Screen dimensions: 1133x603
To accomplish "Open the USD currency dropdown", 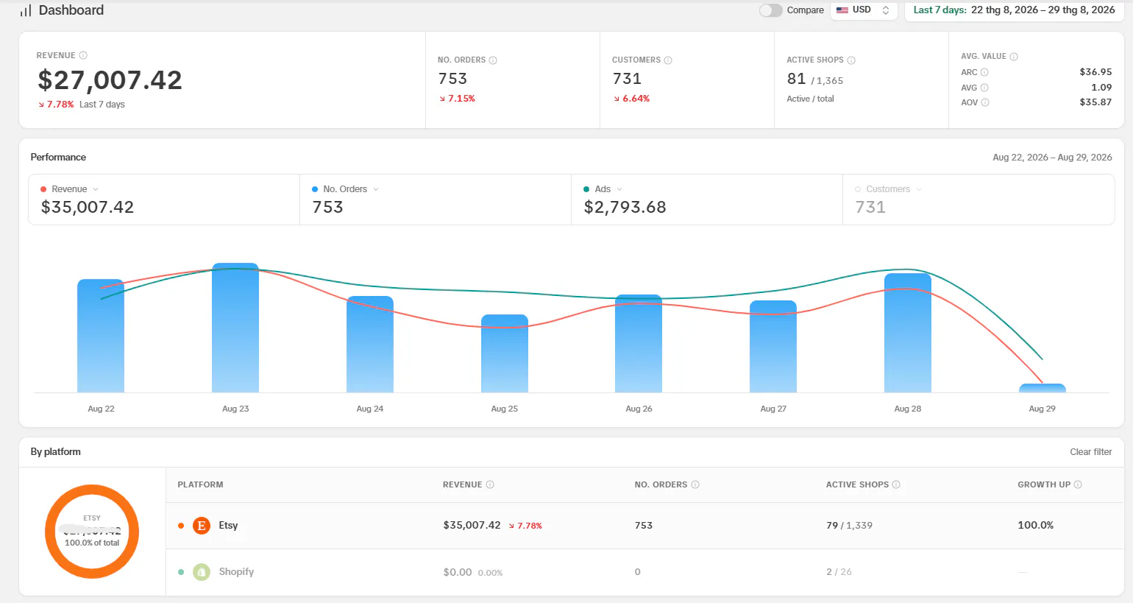I will pyautogui.click(x=864, y=10).
